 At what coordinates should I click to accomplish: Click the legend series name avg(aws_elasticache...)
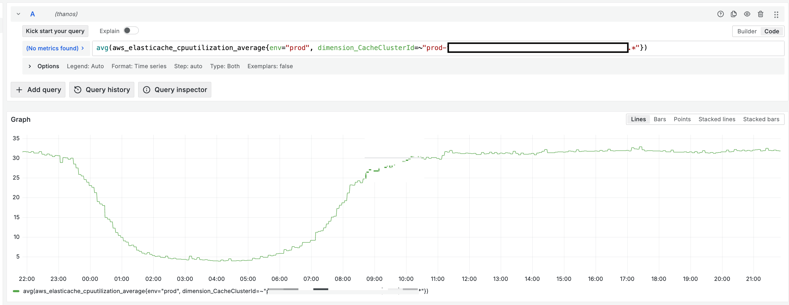225,291
